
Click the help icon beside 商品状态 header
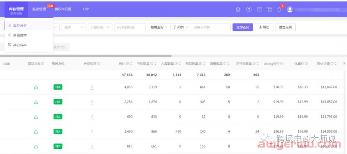pos(43,64)
